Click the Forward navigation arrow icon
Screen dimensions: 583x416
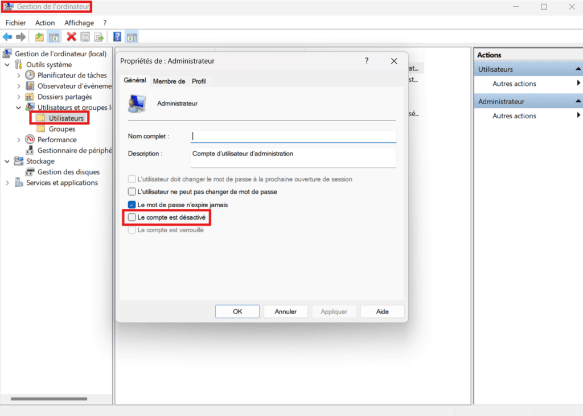tap(20, 36)
